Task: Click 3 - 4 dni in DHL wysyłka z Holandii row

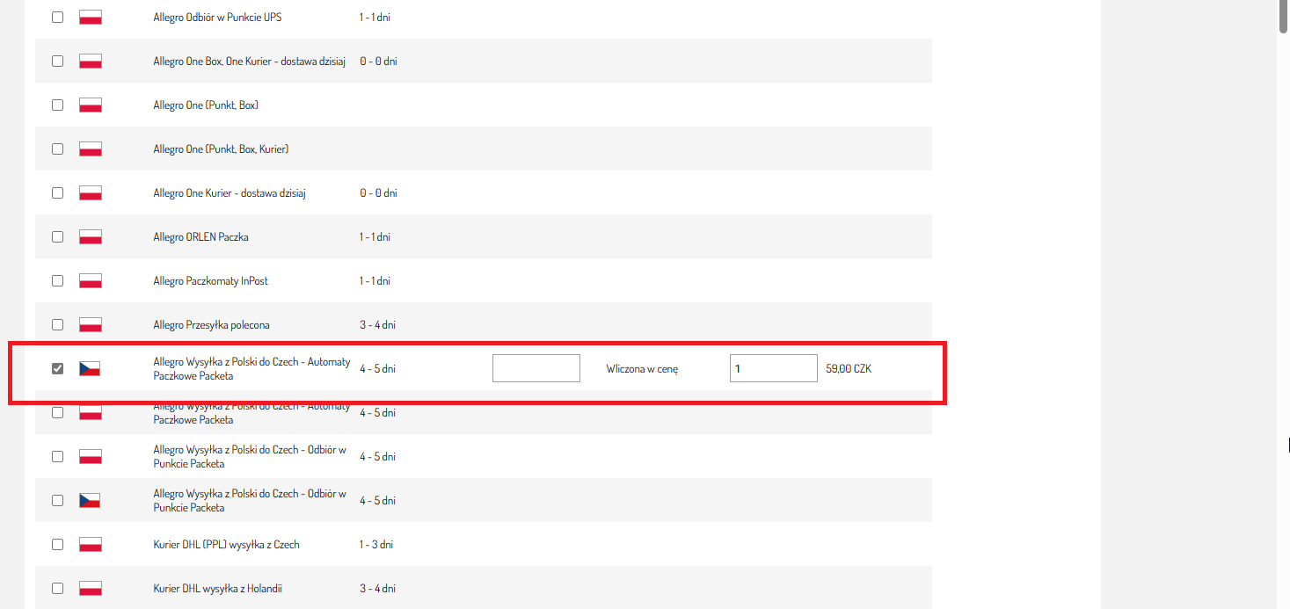Action: [x=377, y=588]
